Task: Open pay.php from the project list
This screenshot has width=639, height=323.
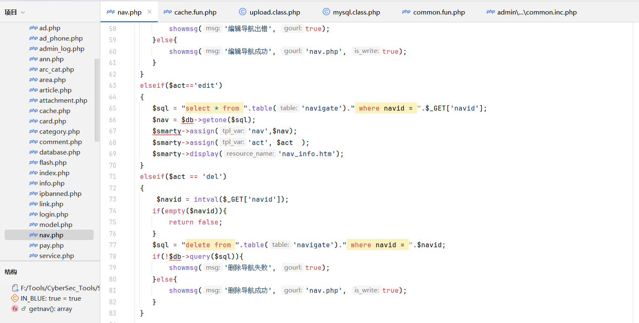Action: pos(51,246)
